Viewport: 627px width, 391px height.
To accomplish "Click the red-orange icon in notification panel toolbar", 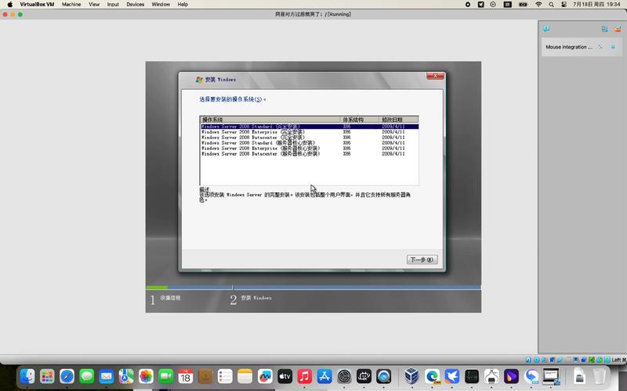I will pos(618,29).
